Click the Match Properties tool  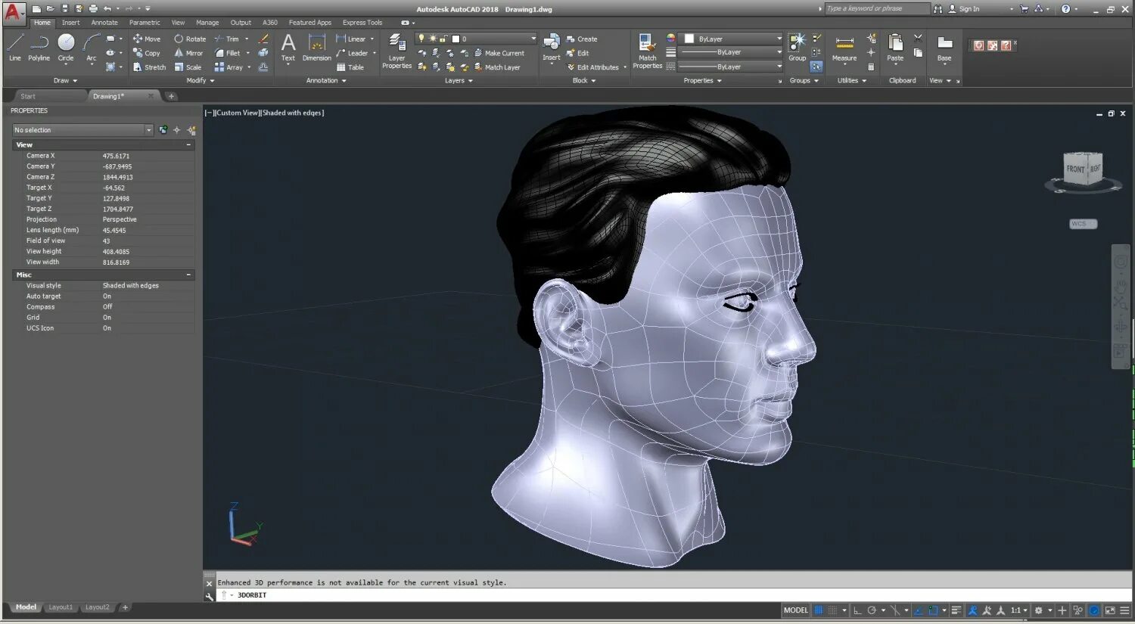647,49
